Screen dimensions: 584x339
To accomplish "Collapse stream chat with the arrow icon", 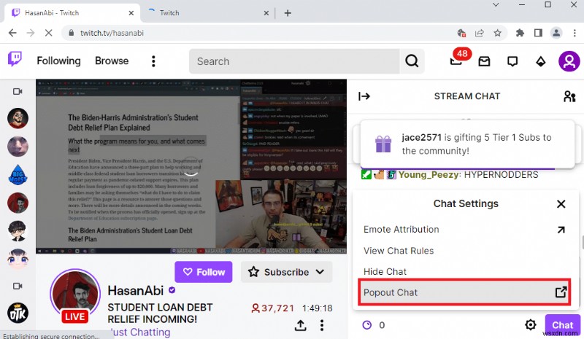I will 364,96.
